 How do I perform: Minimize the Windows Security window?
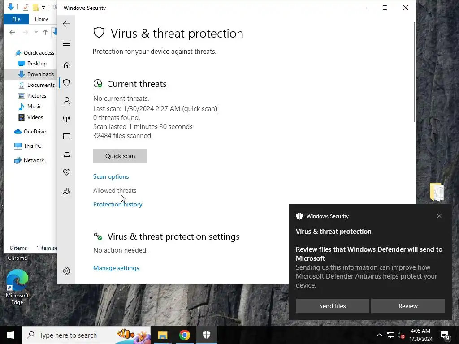364,8
